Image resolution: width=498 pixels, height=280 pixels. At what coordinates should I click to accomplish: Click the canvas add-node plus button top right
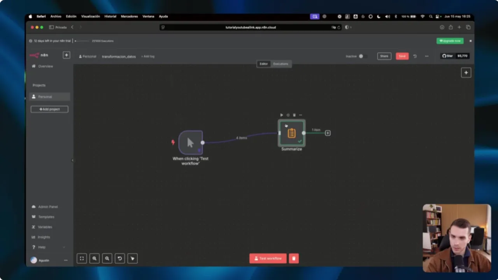466,73
